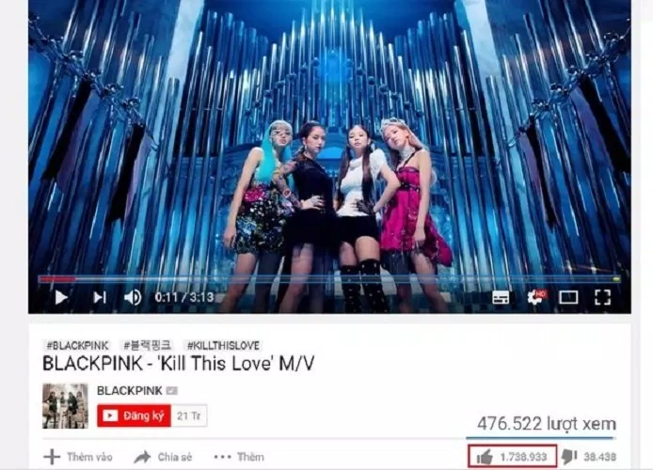Open the #KILLTHISLOVE hashtag

[x=223, y=345]
